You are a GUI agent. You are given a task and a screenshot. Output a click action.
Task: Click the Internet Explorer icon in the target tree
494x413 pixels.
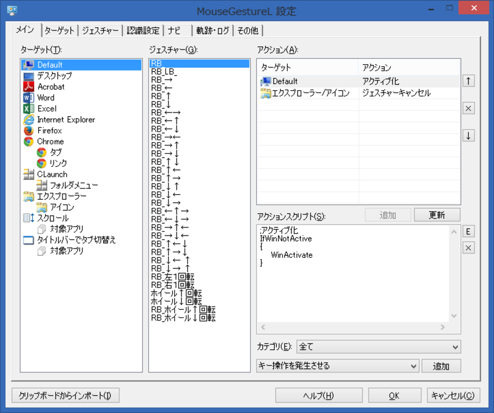(x=28, y=119)
